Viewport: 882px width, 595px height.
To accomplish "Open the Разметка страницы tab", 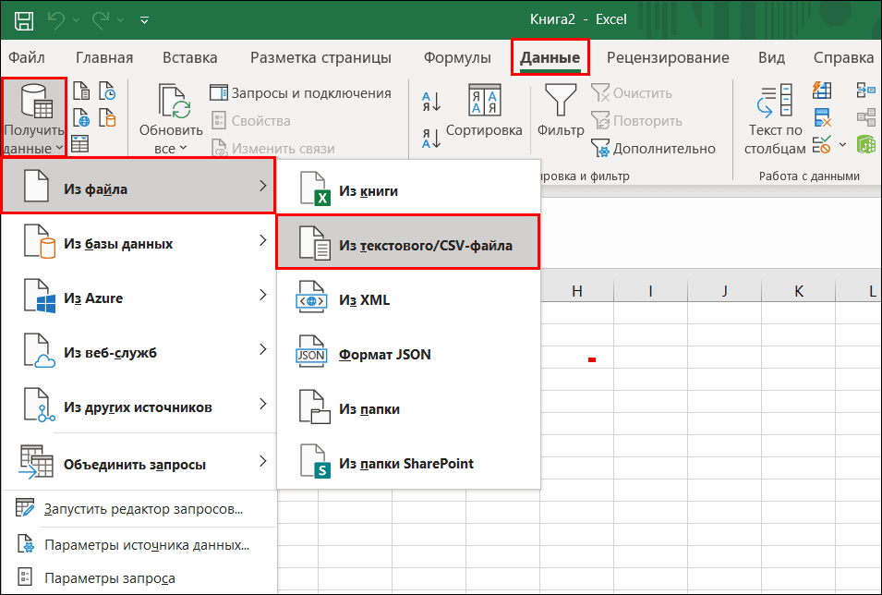I will (320, 57).
